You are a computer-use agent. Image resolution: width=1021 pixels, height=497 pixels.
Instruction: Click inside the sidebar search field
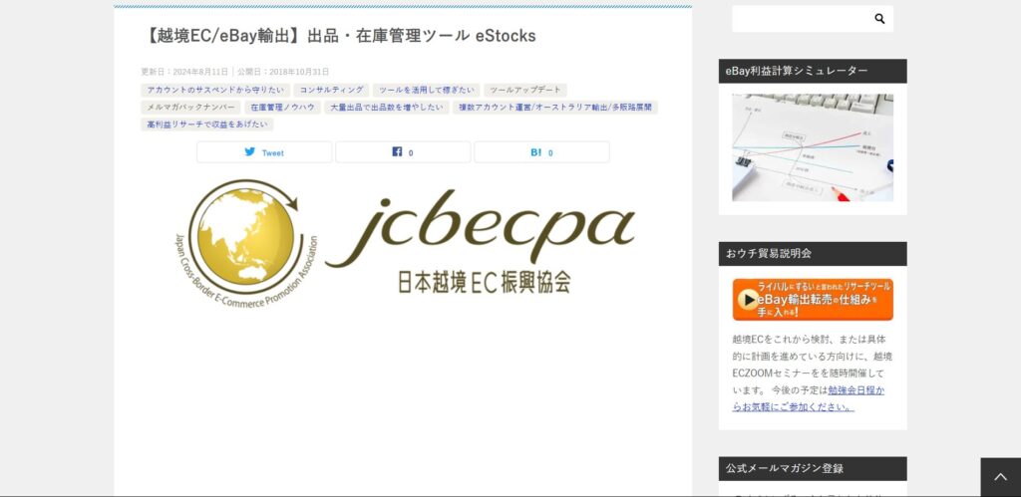pos(803,19)
